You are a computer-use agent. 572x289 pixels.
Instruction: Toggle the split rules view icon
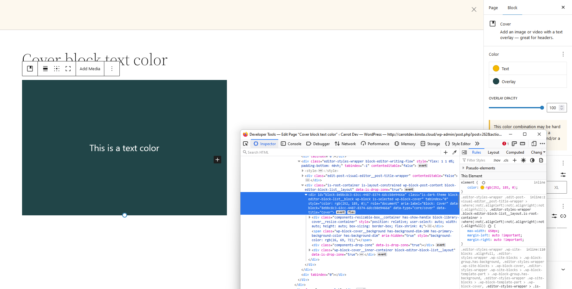click(x=464, y=152)
